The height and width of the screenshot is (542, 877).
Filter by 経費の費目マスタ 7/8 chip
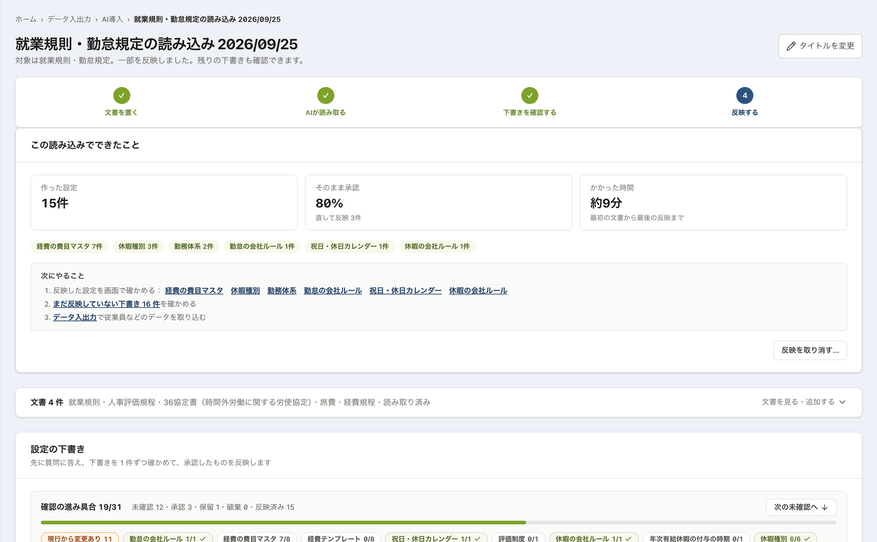click(x=256, y=538)
